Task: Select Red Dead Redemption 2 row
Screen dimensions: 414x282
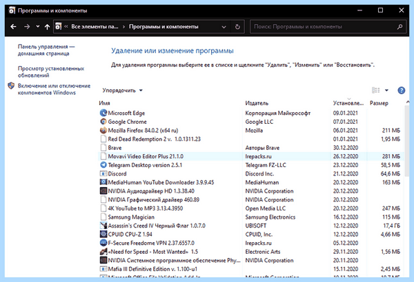Action: (250, 139)
